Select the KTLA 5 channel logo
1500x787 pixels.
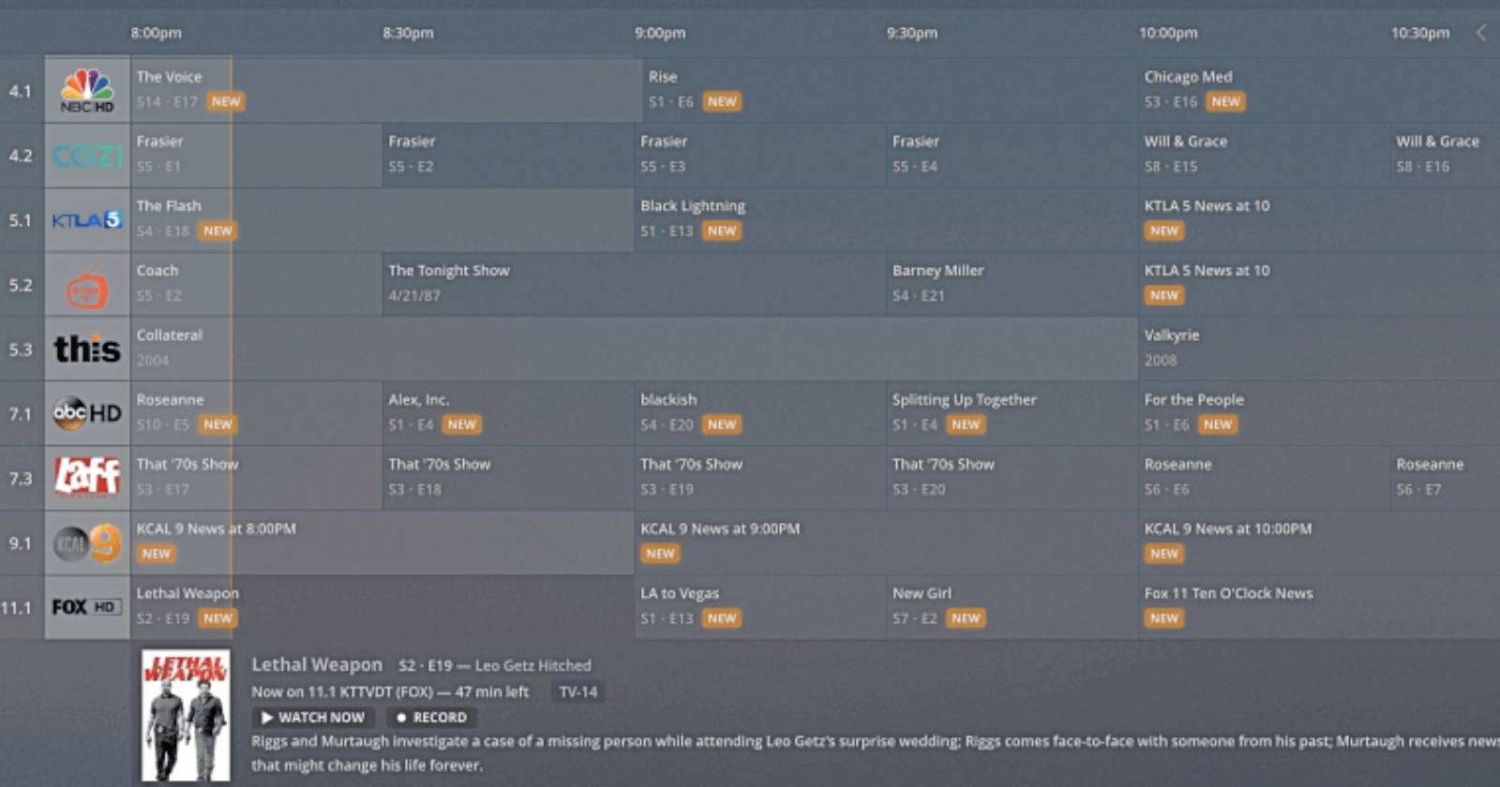click(x=87, y=220)
